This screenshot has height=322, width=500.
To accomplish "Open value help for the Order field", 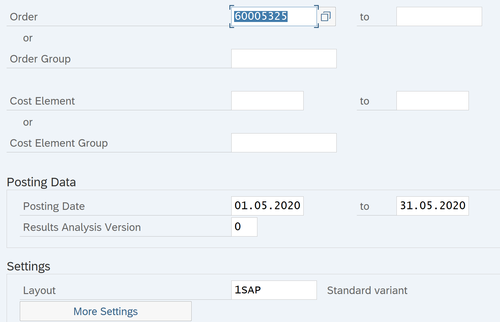I will (326, 17).
